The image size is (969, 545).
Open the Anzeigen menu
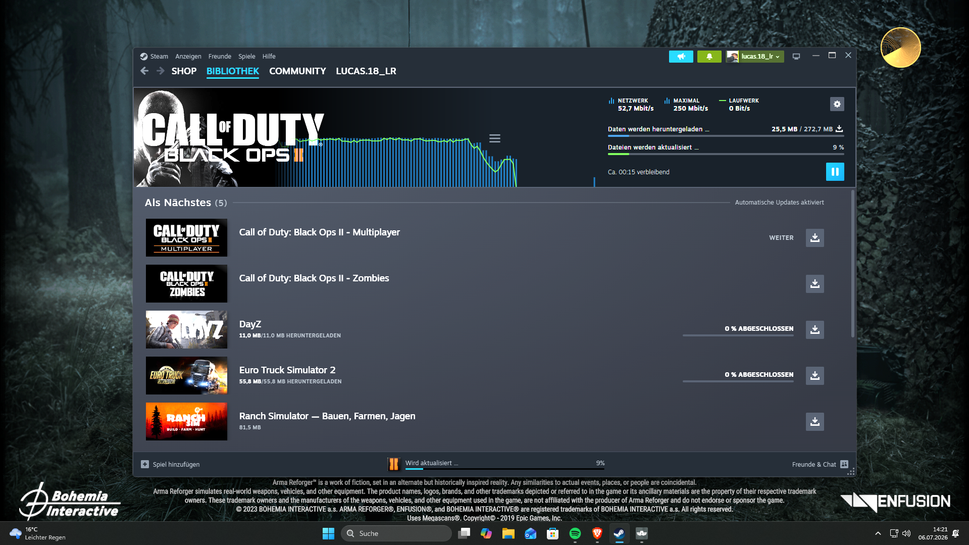(188, 57)
